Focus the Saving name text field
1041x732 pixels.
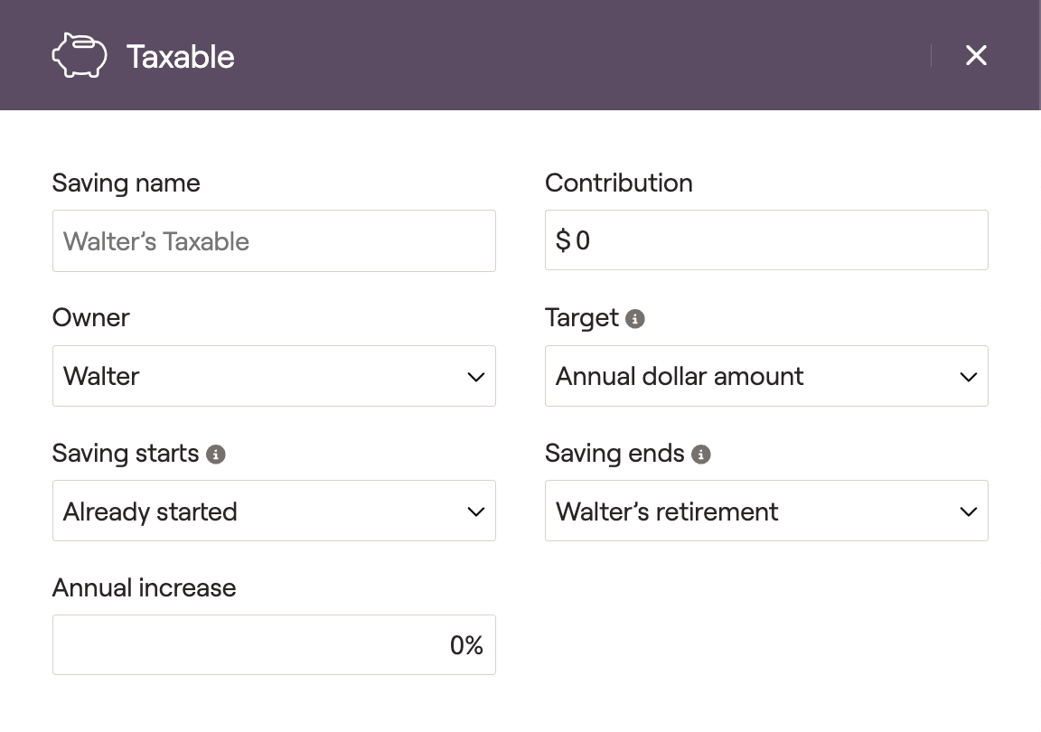(x=274, y=241)
